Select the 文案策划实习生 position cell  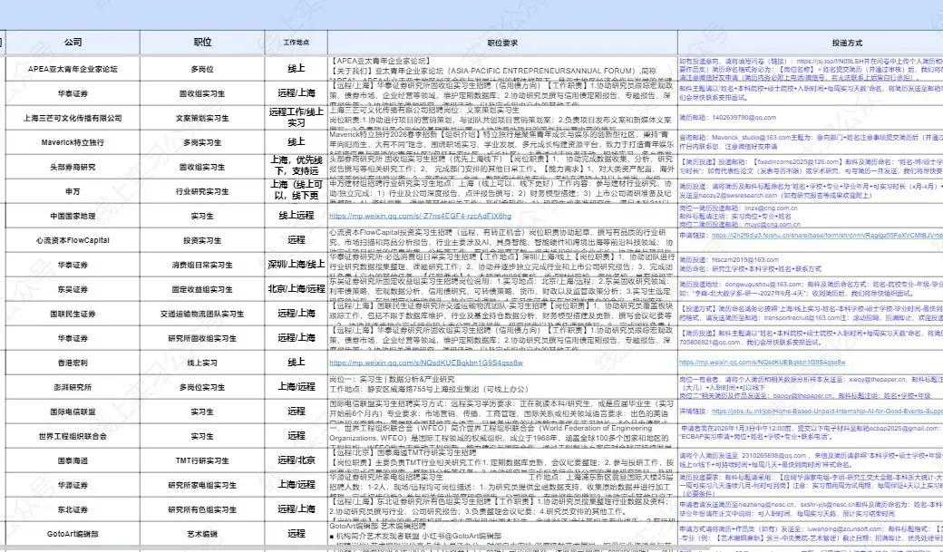click(x=202, y=118)
